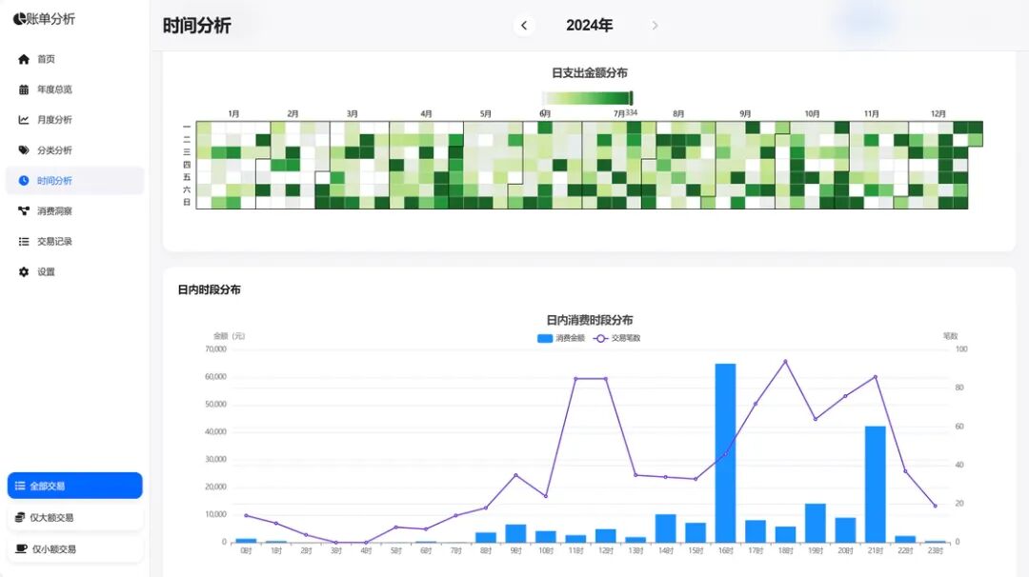Screen dimensions: 1029x577
Task: Select the line chart icon for 月度分析
Action: (24, 119)
